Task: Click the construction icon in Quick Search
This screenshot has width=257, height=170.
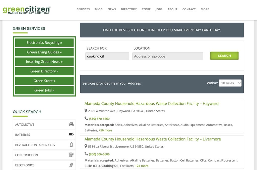Action: pyautogui.click(x=71, y=155)
